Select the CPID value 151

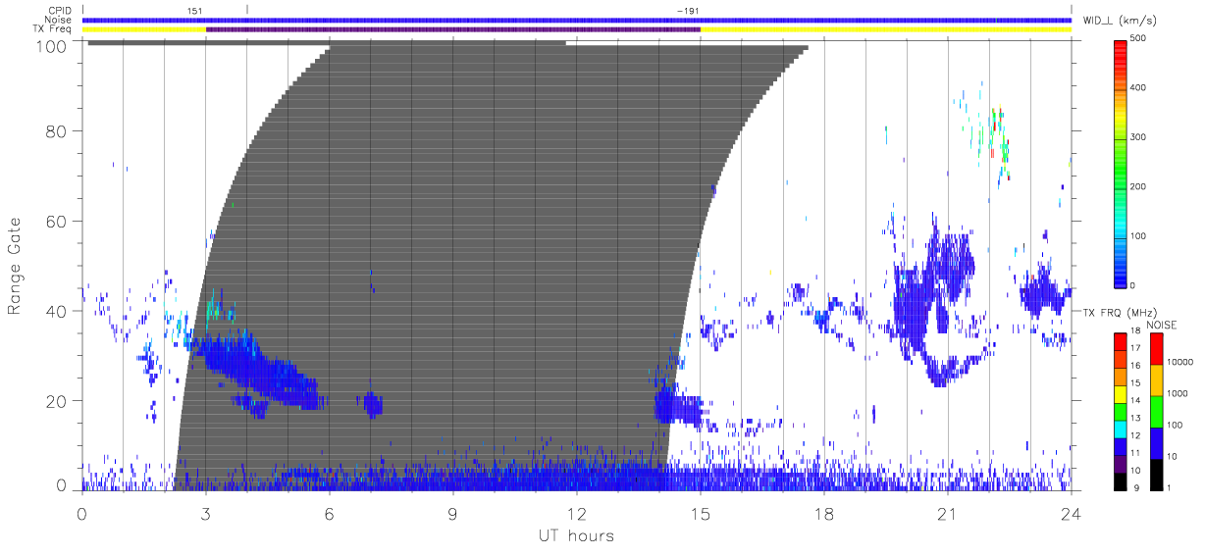(x=194, y=10)
